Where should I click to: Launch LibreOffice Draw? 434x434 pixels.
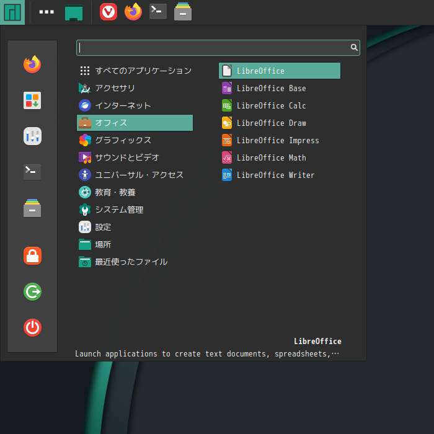click(280, 123)
